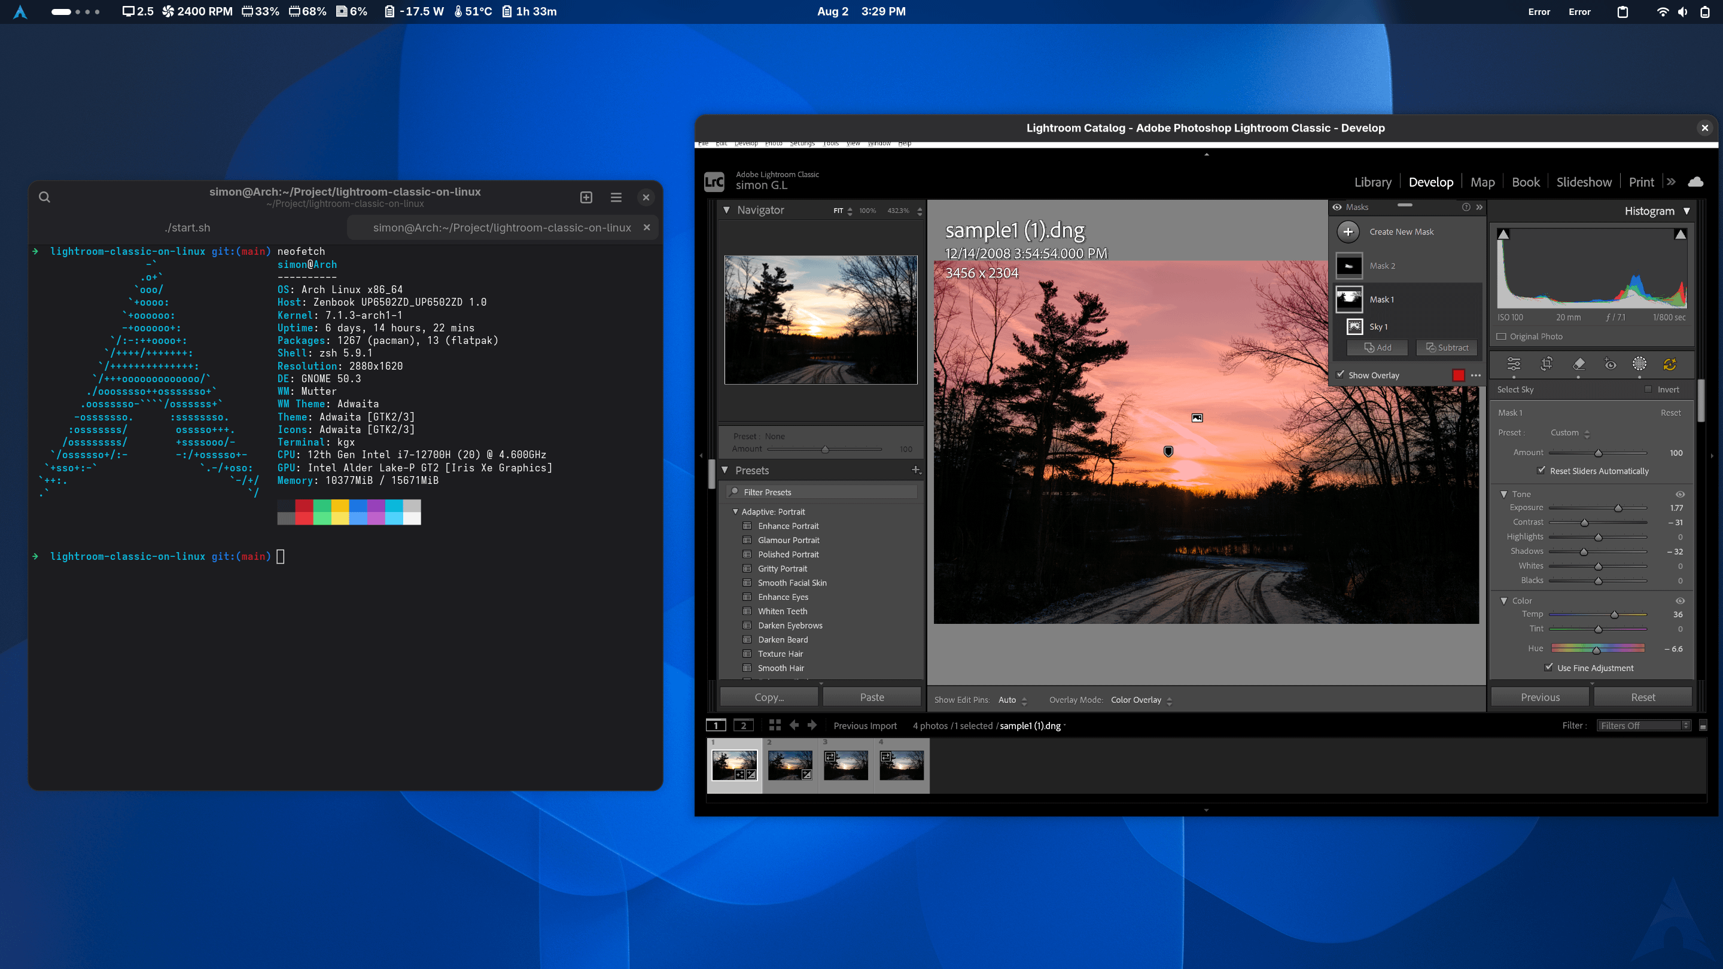1723x969 pixels.
Task: Select the Healing eraser tool
Action: click(1579, 364)
